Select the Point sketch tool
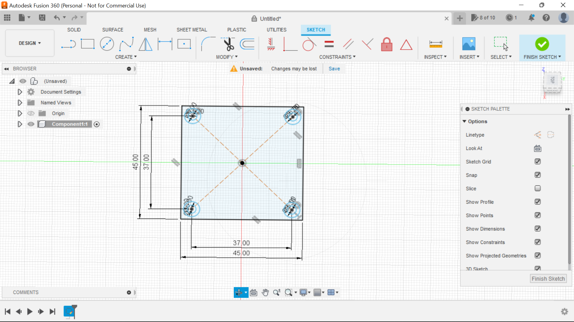 pos(184,44)
